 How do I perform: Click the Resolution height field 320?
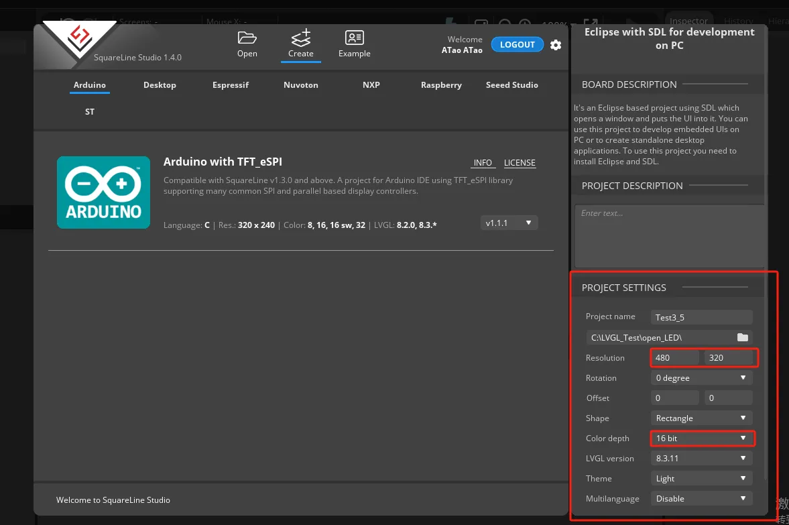(728, 358)
